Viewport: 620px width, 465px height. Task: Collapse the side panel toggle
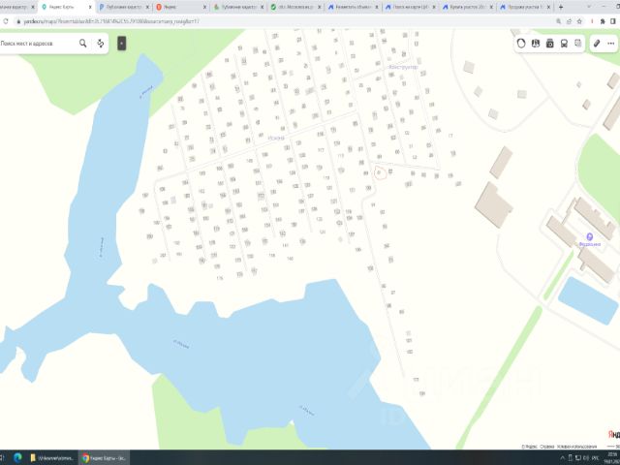pyautogui.click(x=122, y=43)
